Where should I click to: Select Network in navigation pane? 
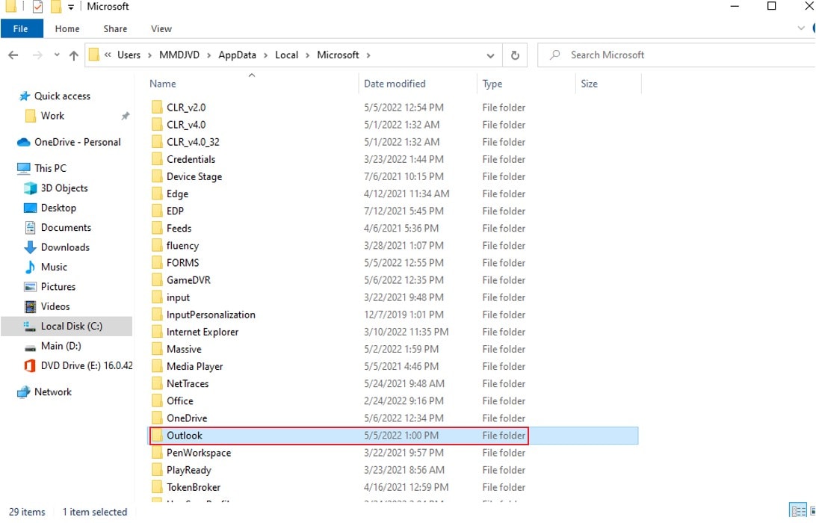pyautogui.click(x=52, y=392)
